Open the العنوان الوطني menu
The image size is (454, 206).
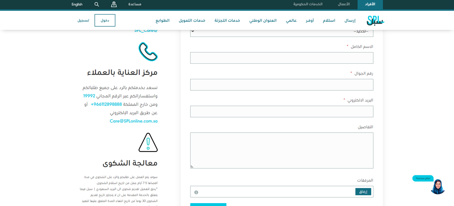[x=263, y=20]
